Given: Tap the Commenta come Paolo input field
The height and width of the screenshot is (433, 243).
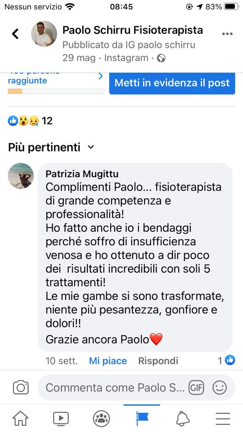Looking at the screenshot, I should point(115,387).
